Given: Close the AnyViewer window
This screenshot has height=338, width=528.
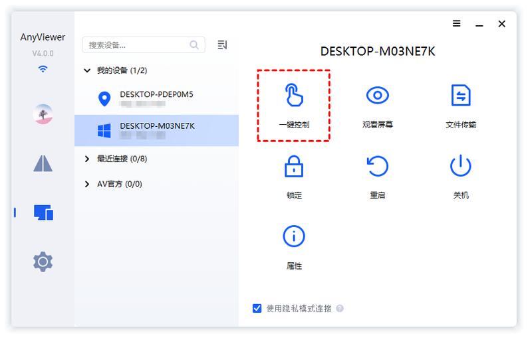Looking at the screenshot, I should pyautogui.click(x=502, y=24).
